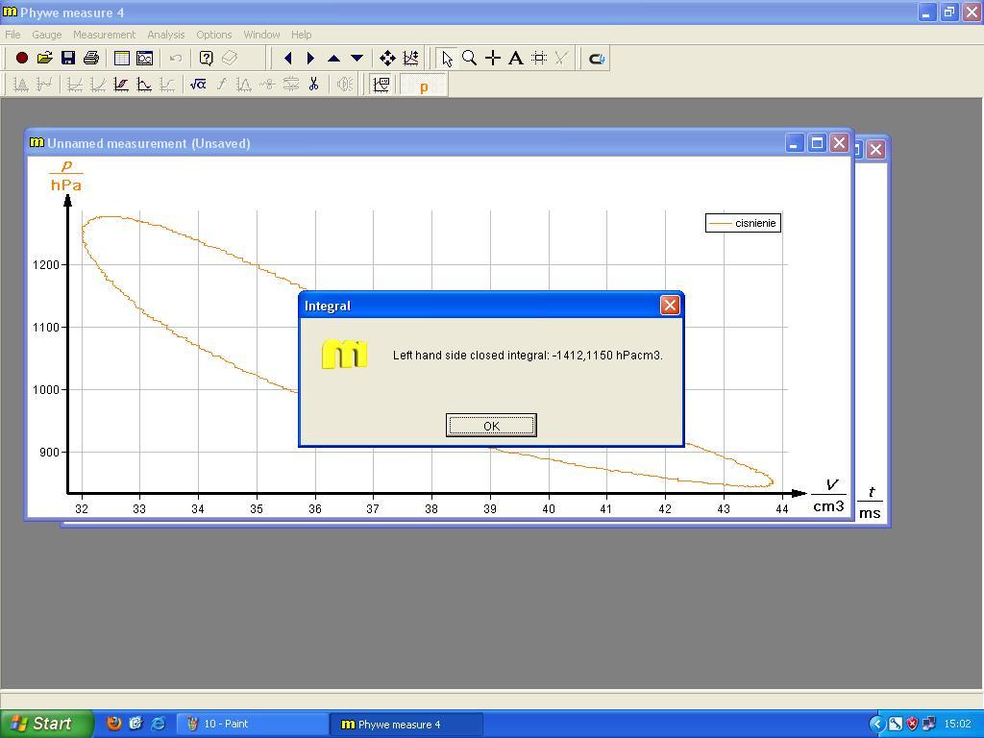Open the Options menu
Image resolution: width=984 pixels, height=738 pixels.
(214, 35)
